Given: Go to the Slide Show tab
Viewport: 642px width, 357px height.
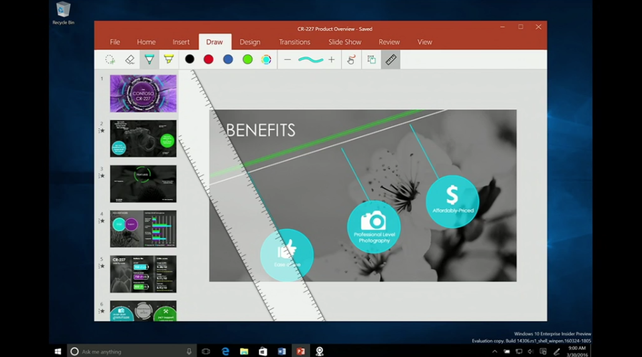Looking at the screenshot, I should [344, 42].
